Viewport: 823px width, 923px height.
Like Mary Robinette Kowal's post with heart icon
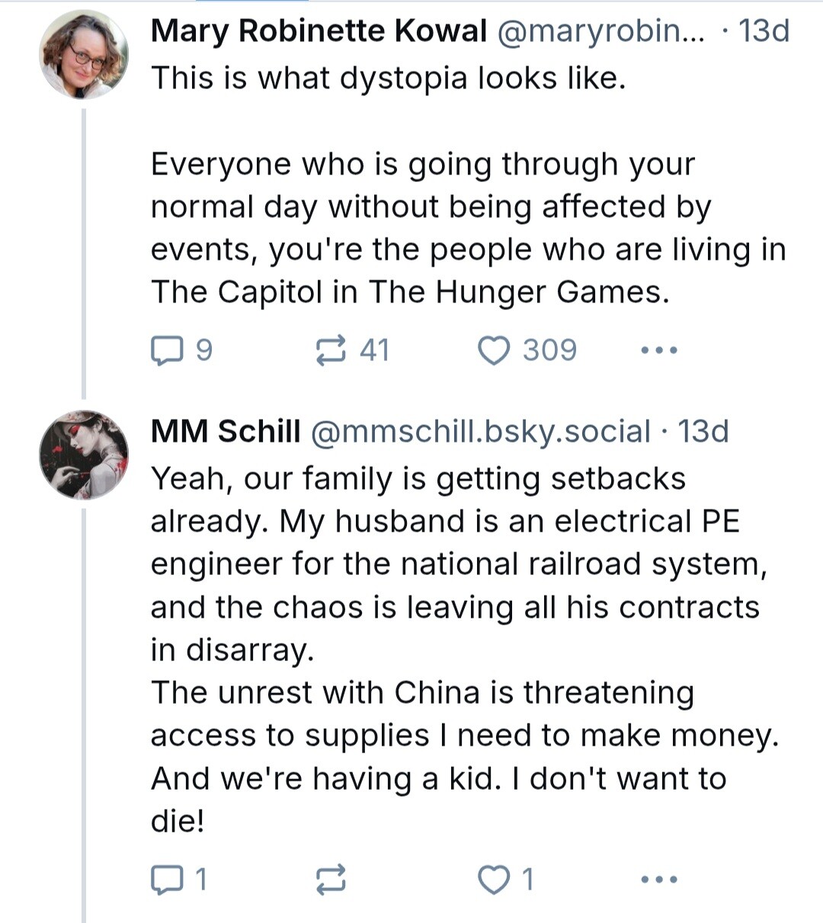tap(494, 350)
